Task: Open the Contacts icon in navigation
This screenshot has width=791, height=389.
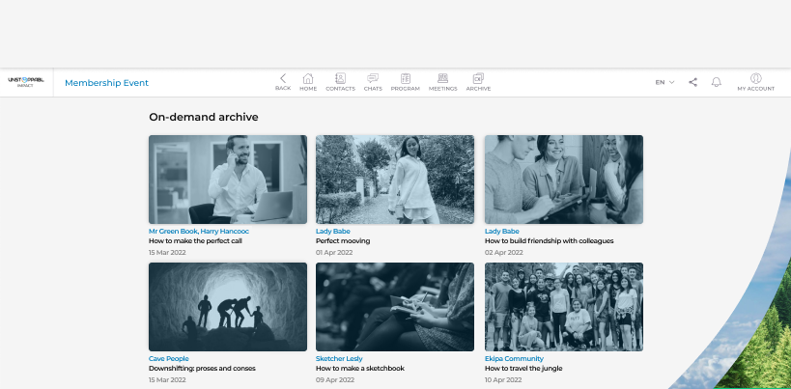Action: [340, 78]
